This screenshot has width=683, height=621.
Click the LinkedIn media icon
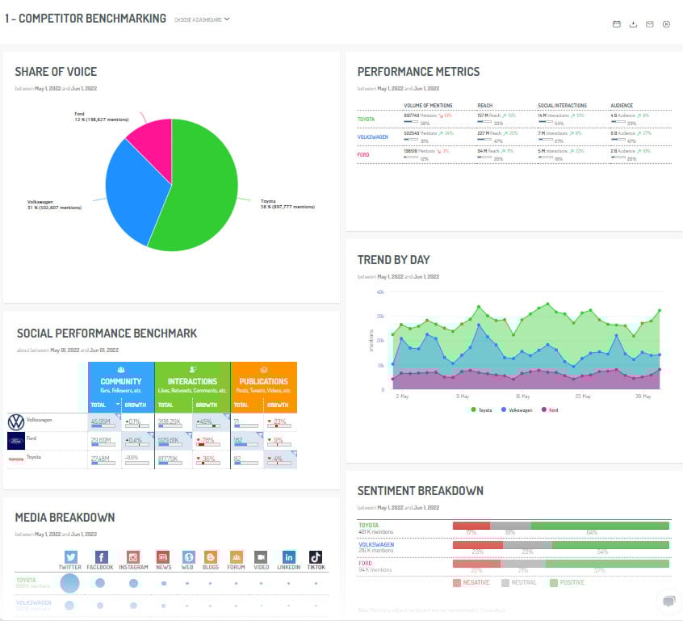pos(288,557)
